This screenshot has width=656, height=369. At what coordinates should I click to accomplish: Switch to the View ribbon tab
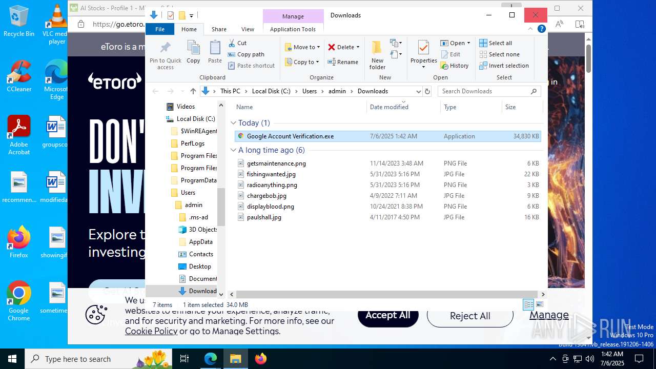[248, 29]
